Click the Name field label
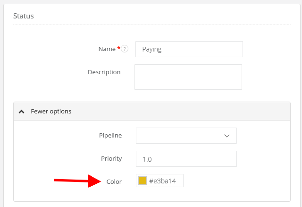The width and height of the screenshot is (302, 207). pos(107,49)
